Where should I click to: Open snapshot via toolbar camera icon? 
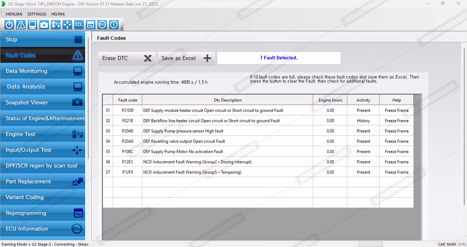(x=44, y=25)
